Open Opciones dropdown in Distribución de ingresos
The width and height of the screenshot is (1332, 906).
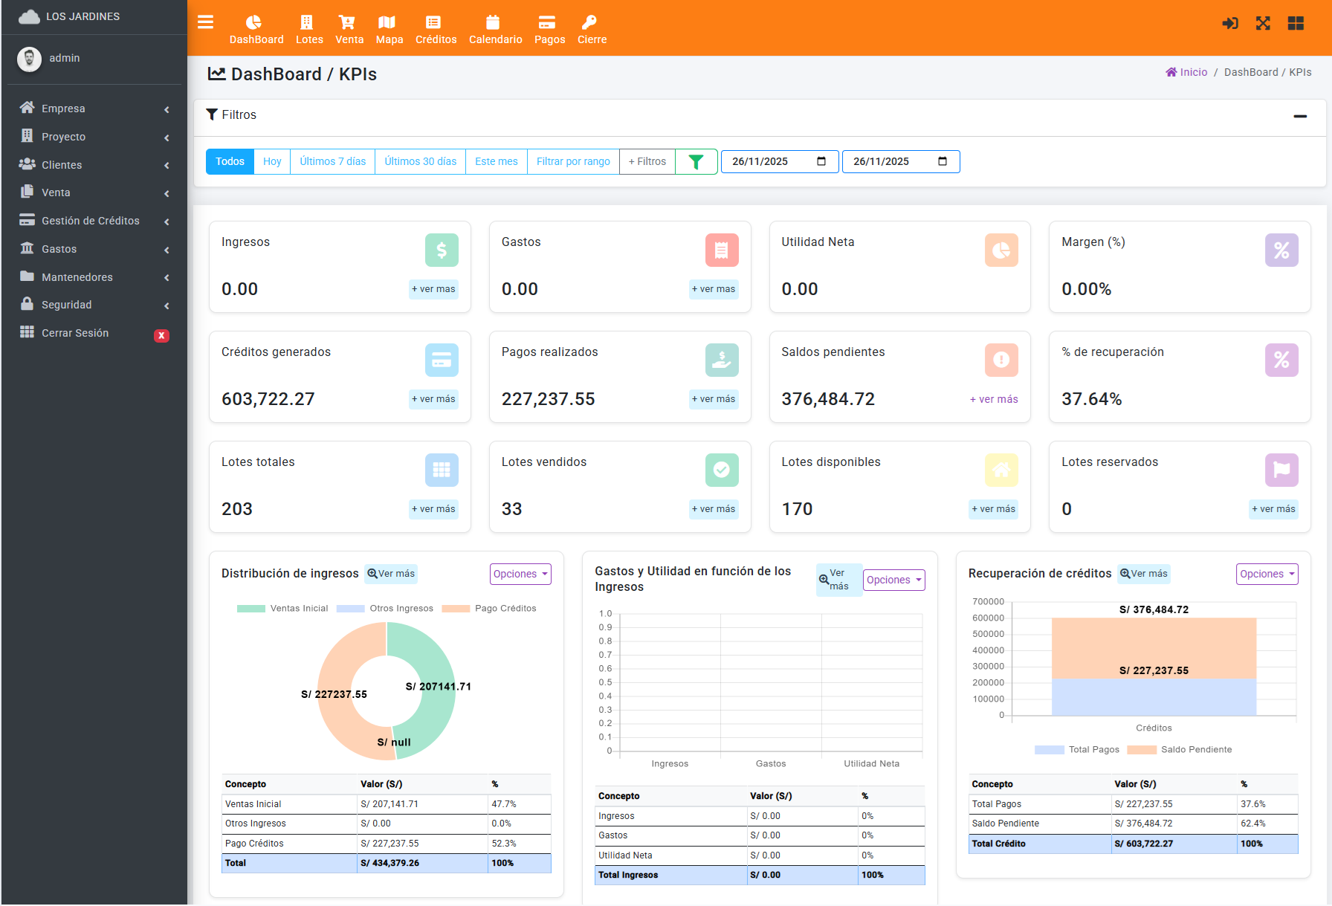coord(520,574)
